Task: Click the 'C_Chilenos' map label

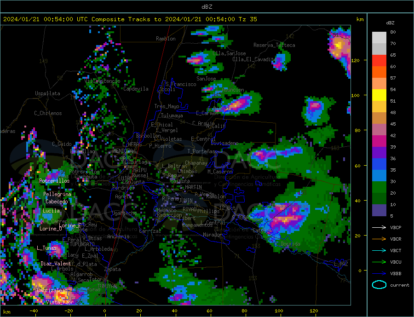Action: click(x=48, y=113)
